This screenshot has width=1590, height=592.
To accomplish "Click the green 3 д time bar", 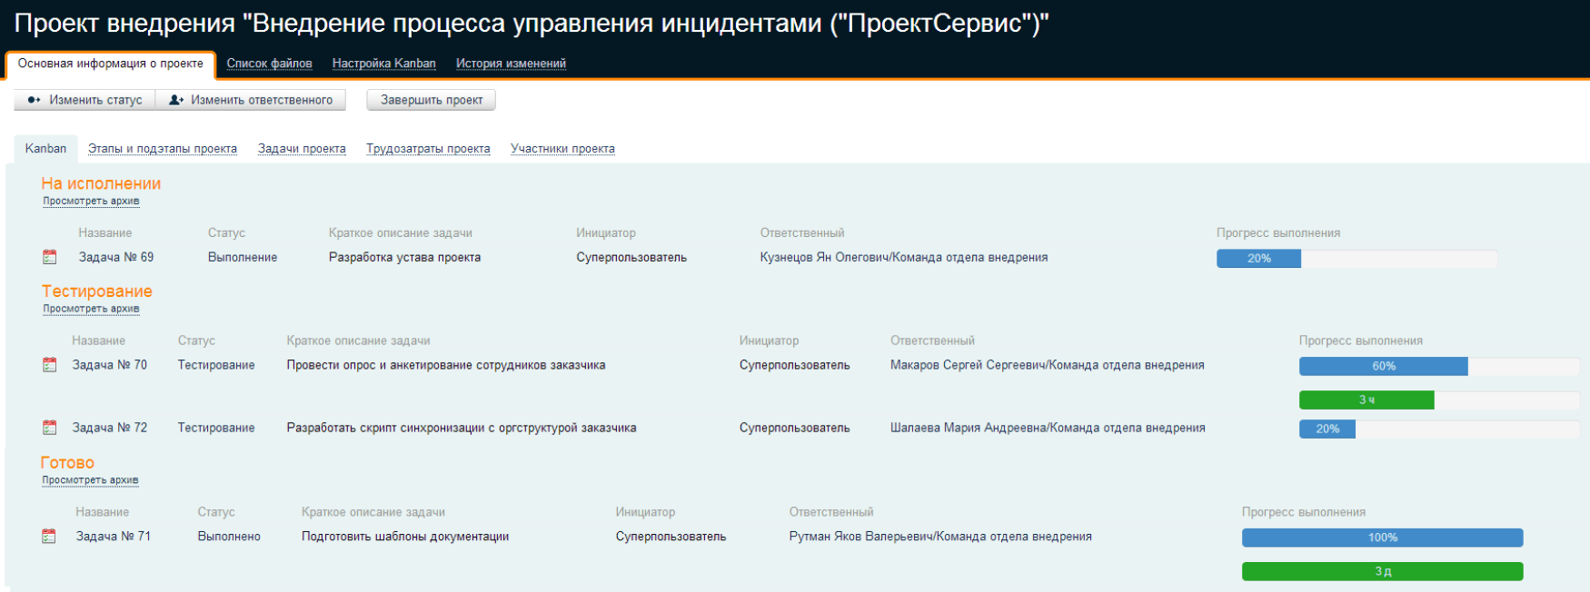I will click(1382, 571).
